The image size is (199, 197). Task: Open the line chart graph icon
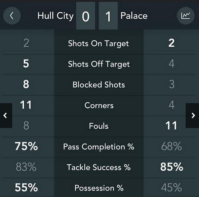[x=186, y=16]
